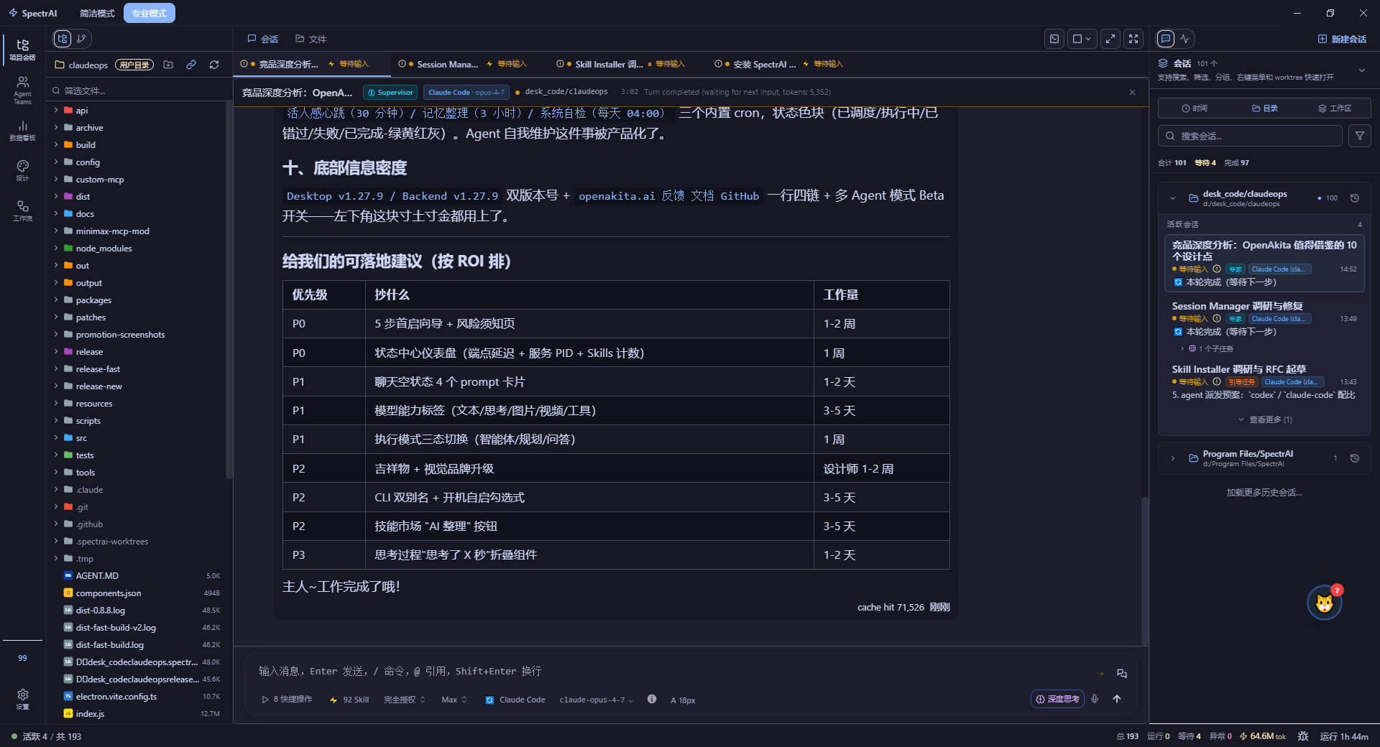Click the link icon beside claudeops
The image size is (1380, 747).
click(191, 65)
